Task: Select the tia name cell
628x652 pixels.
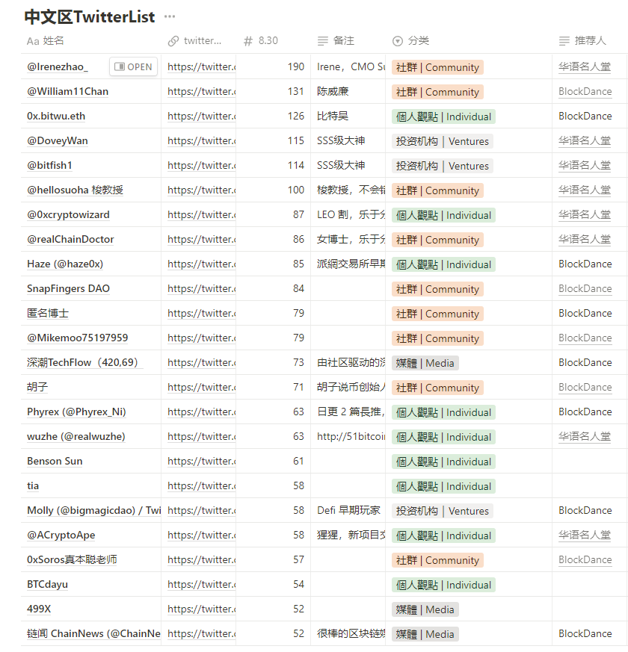Action: [90, 485]
